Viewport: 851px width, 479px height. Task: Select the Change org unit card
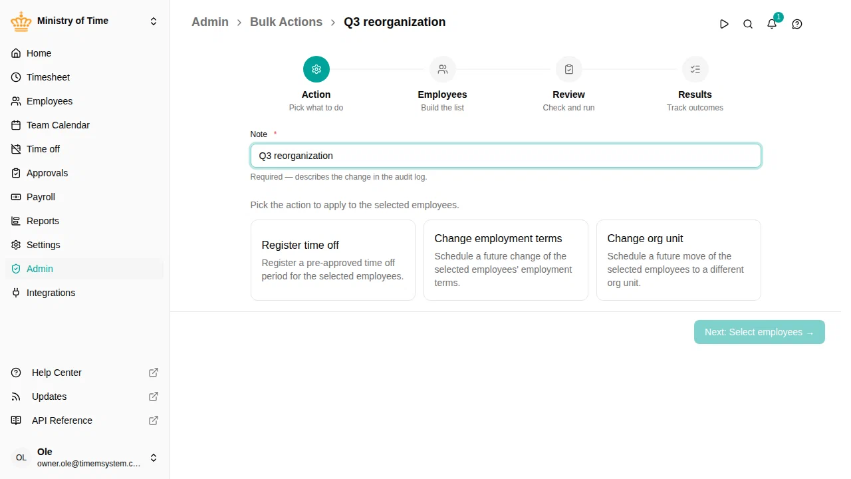point(679,260)
